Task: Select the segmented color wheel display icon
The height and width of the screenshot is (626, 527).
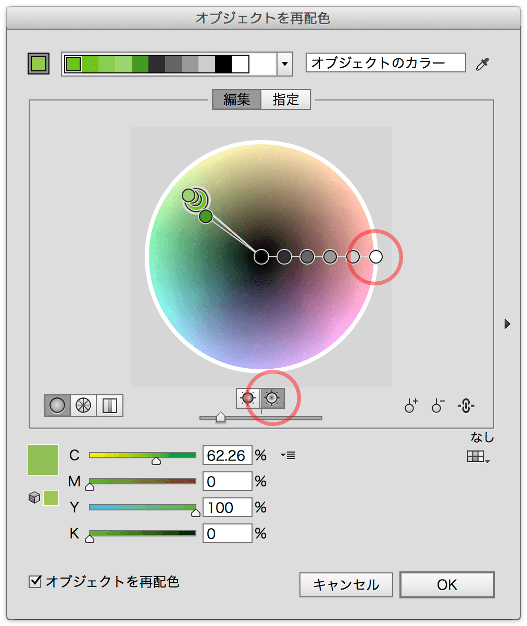Action: coord(83,405)
